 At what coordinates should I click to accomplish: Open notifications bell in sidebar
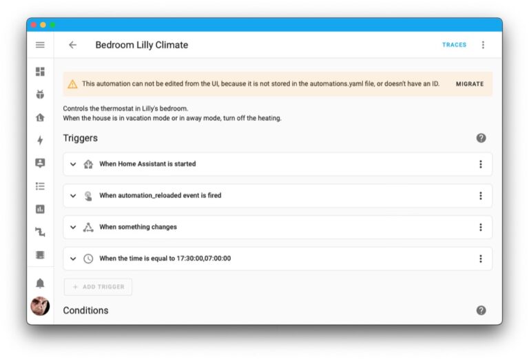[x=40, y=283]
